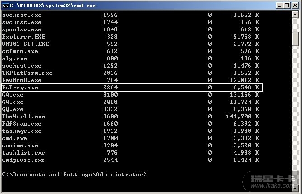Click alg.exe process name
Image resolution: width=302 pixels, height=194 pixels.
(14, 58)
